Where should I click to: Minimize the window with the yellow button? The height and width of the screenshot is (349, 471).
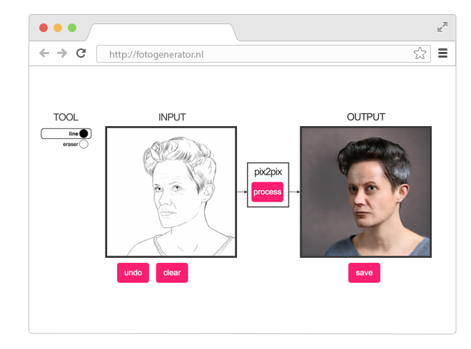pyautogui.click(x=58, y=28)
